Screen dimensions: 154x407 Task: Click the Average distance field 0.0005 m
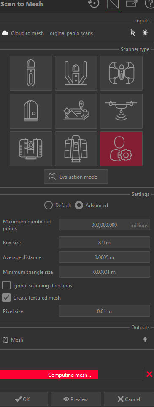pyautogui.click(x=105, y=257)
